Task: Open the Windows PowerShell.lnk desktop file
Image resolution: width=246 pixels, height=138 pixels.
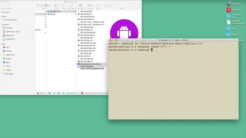Action: 235,22
